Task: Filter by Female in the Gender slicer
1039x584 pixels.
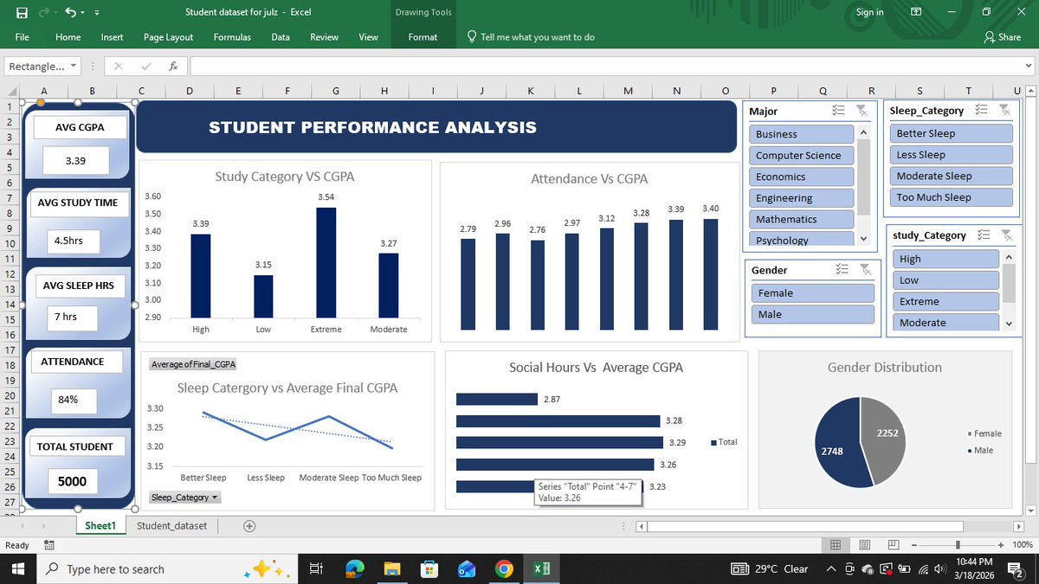Action: [x=812, y=293]
